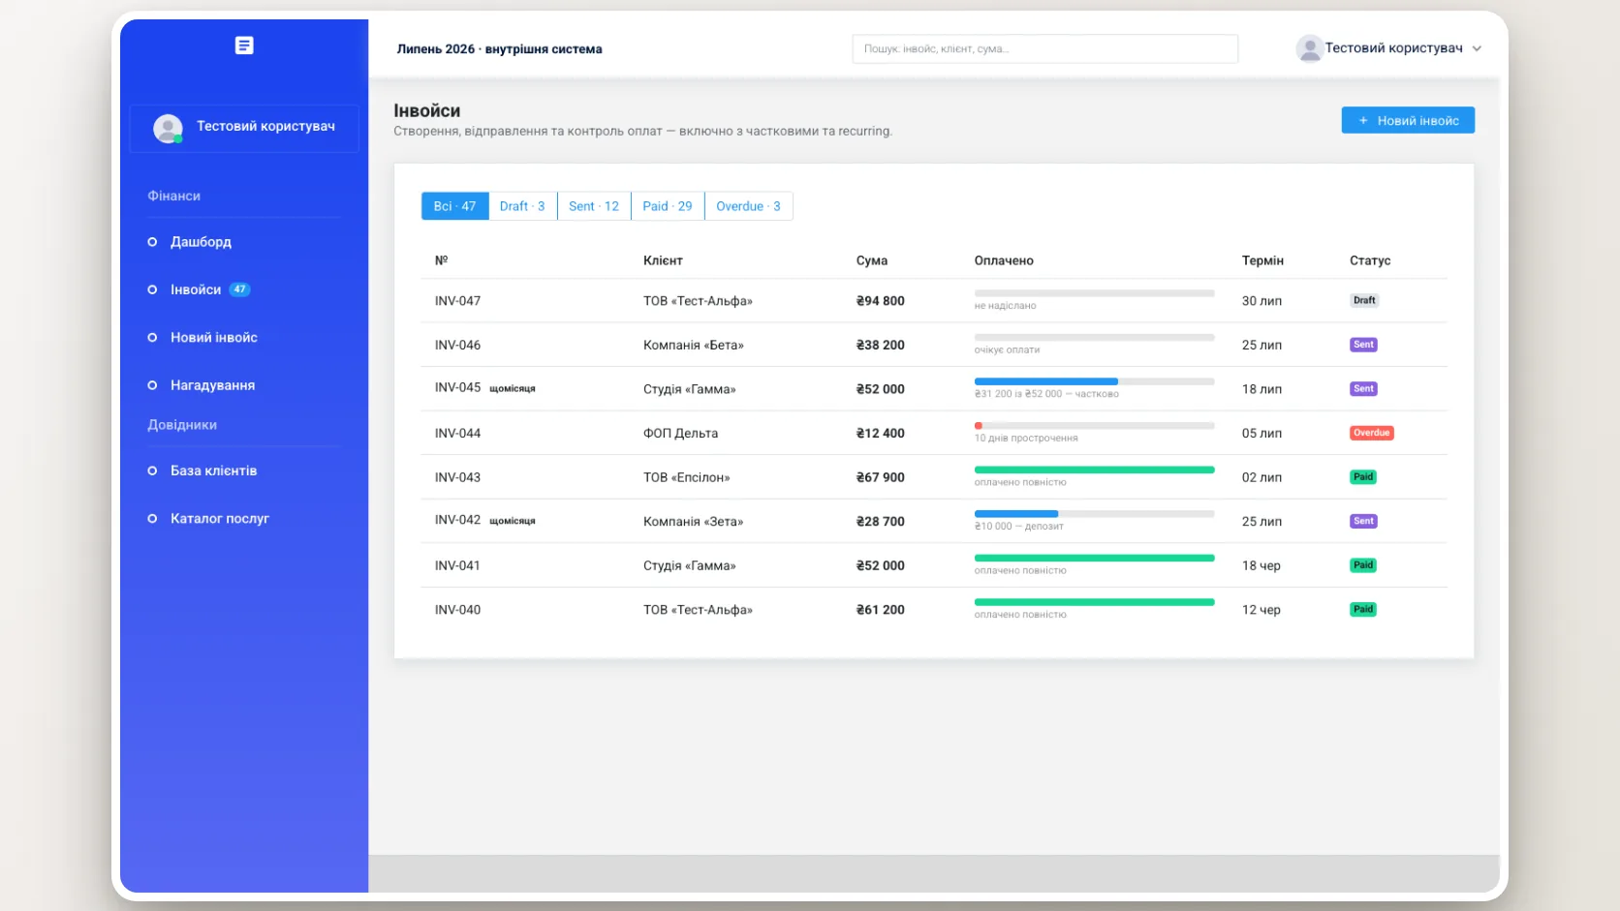Screen dimensions: 1620x911
Task: Click the Нагадування circle bullet icon
Action: (152, 385)
